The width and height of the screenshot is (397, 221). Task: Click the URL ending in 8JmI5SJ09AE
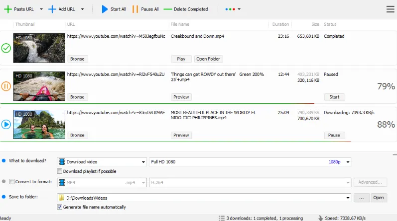(116, 112)
